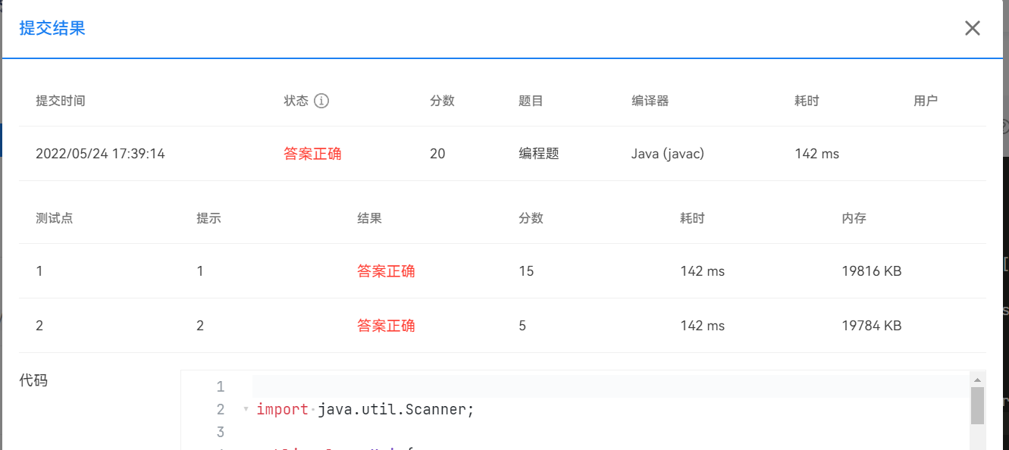Click the 内存 column header
The image size is (1009, 450).
[x=854, y=218]
